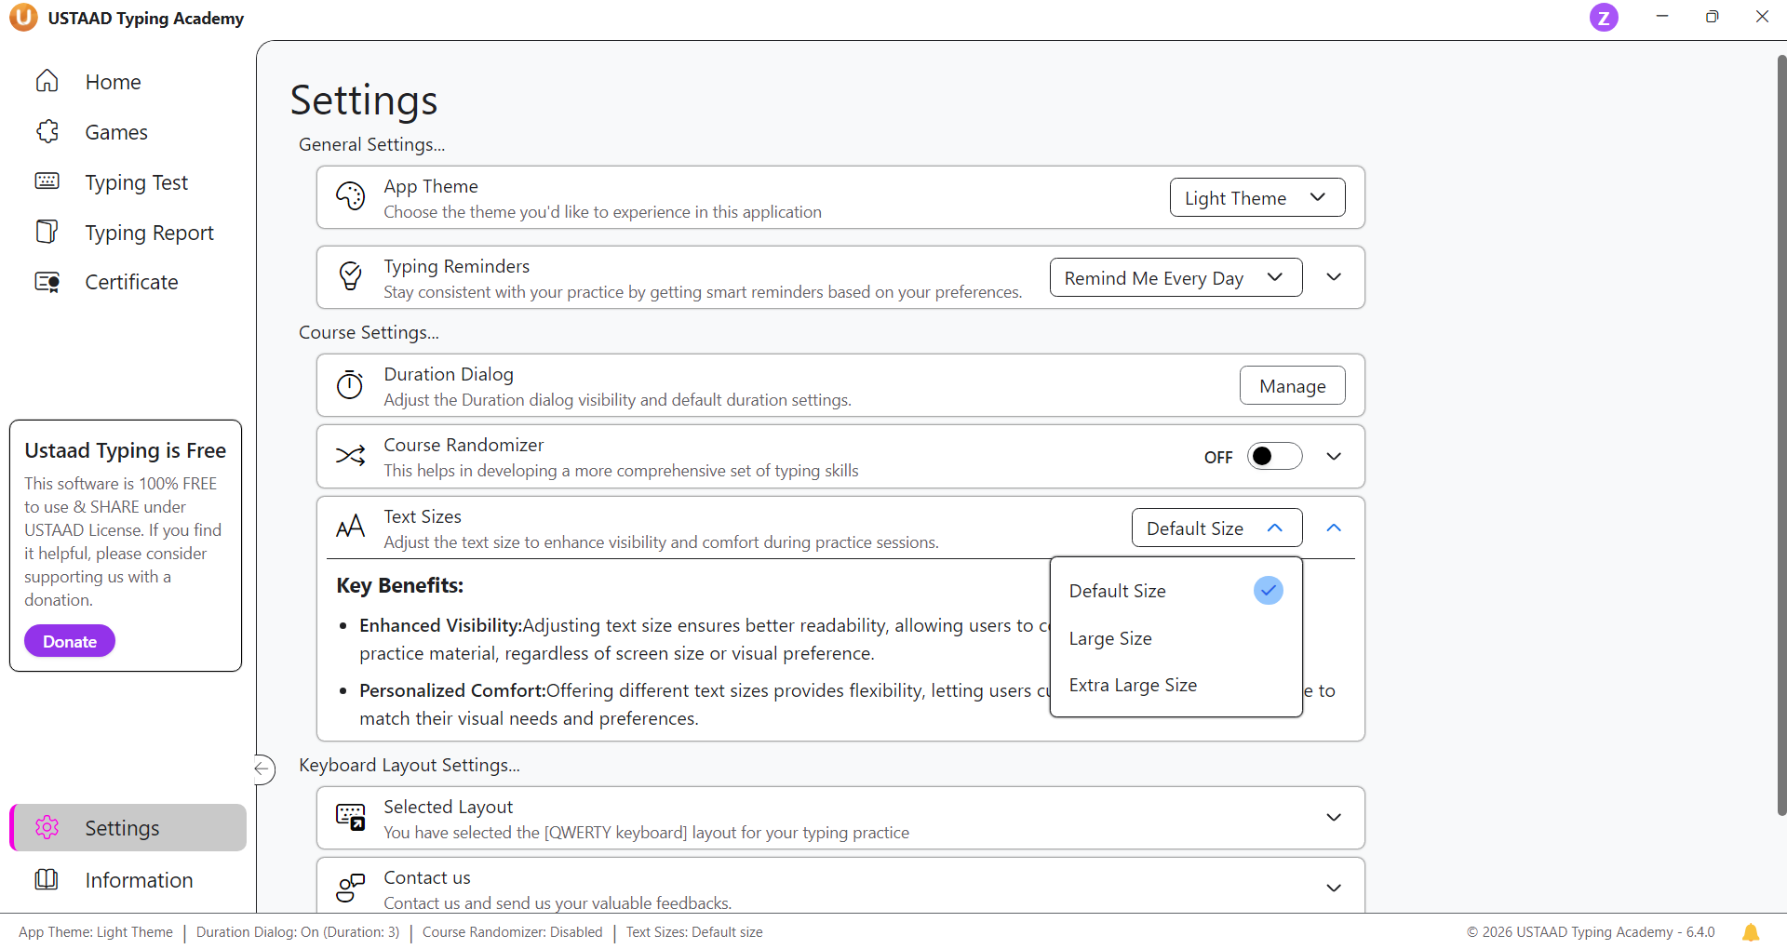Screen dimensions: 1787x949
Task: Open the Settings sidebar item
Action: click(x=121, y=828)
